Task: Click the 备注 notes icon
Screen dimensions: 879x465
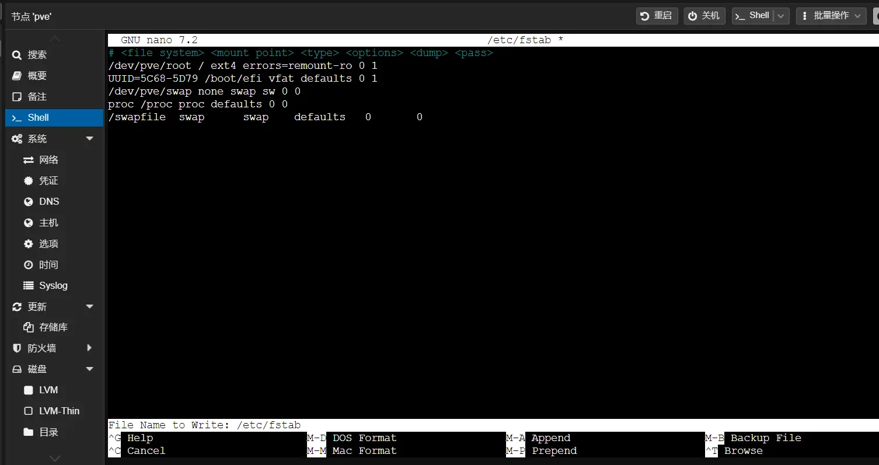Action: (17, 97)
